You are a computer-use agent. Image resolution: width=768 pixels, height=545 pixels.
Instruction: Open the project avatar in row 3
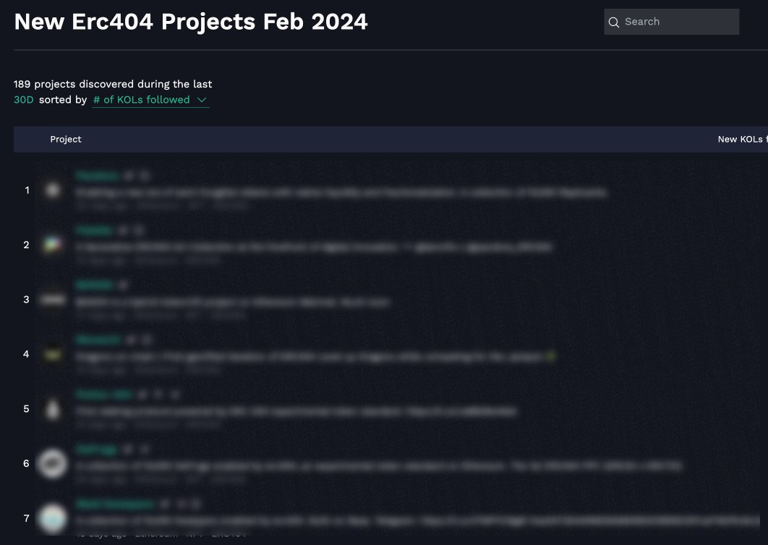pos(53,300)
